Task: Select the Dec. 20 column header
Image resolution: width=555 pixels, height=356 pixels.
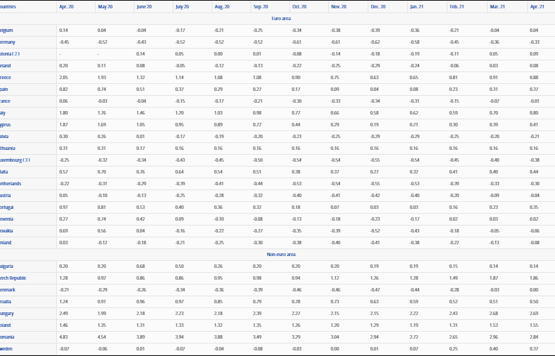Action: (x=378, y=6)
